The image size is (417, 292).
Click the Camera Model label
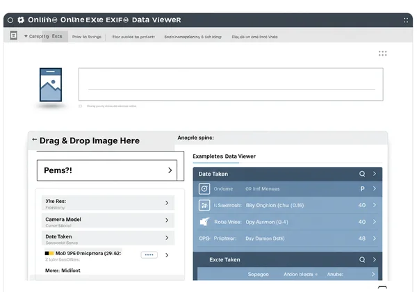click(63, 220)
